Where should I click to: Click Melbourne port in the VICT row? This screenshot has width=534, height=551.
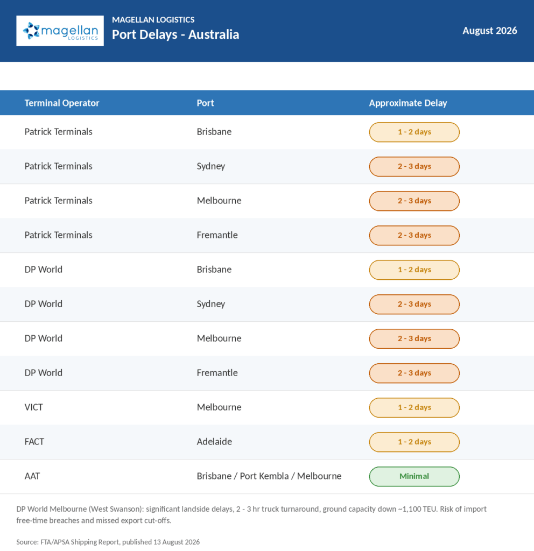(x=219, y=407)
